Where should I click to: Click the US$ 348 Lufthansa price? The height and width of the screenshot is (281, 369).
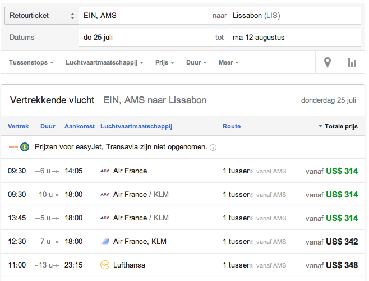(342, 265)
